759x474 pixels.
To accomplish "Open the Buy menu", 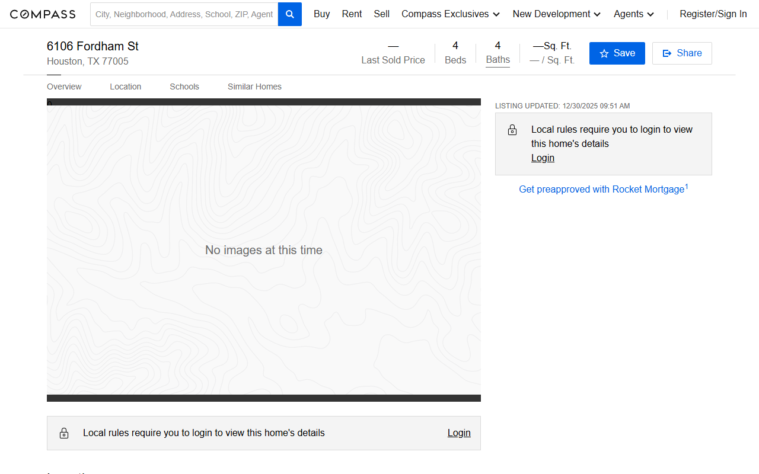I will click(x=322, y=14).
